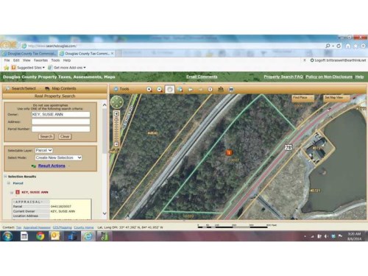
Task: Collapse the Selection Results tree
Action: 5,176
